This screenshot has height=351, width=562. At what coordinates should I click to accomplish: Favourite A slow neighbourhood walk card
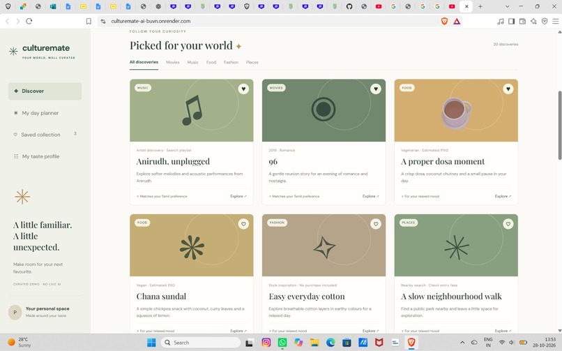508,224
